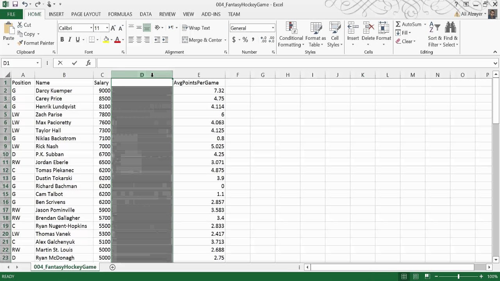Click the formula bar input
Viewport: 500px width, 281px height.
[295, 63]
